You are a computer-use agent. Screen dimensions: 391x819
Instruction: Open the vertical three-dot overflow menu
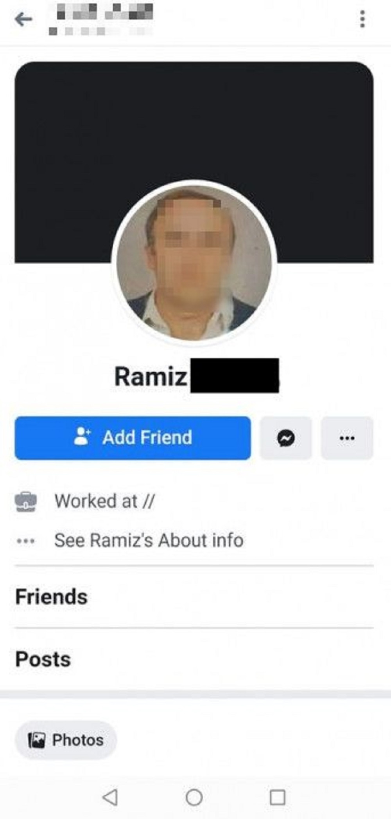click(362, 19)
